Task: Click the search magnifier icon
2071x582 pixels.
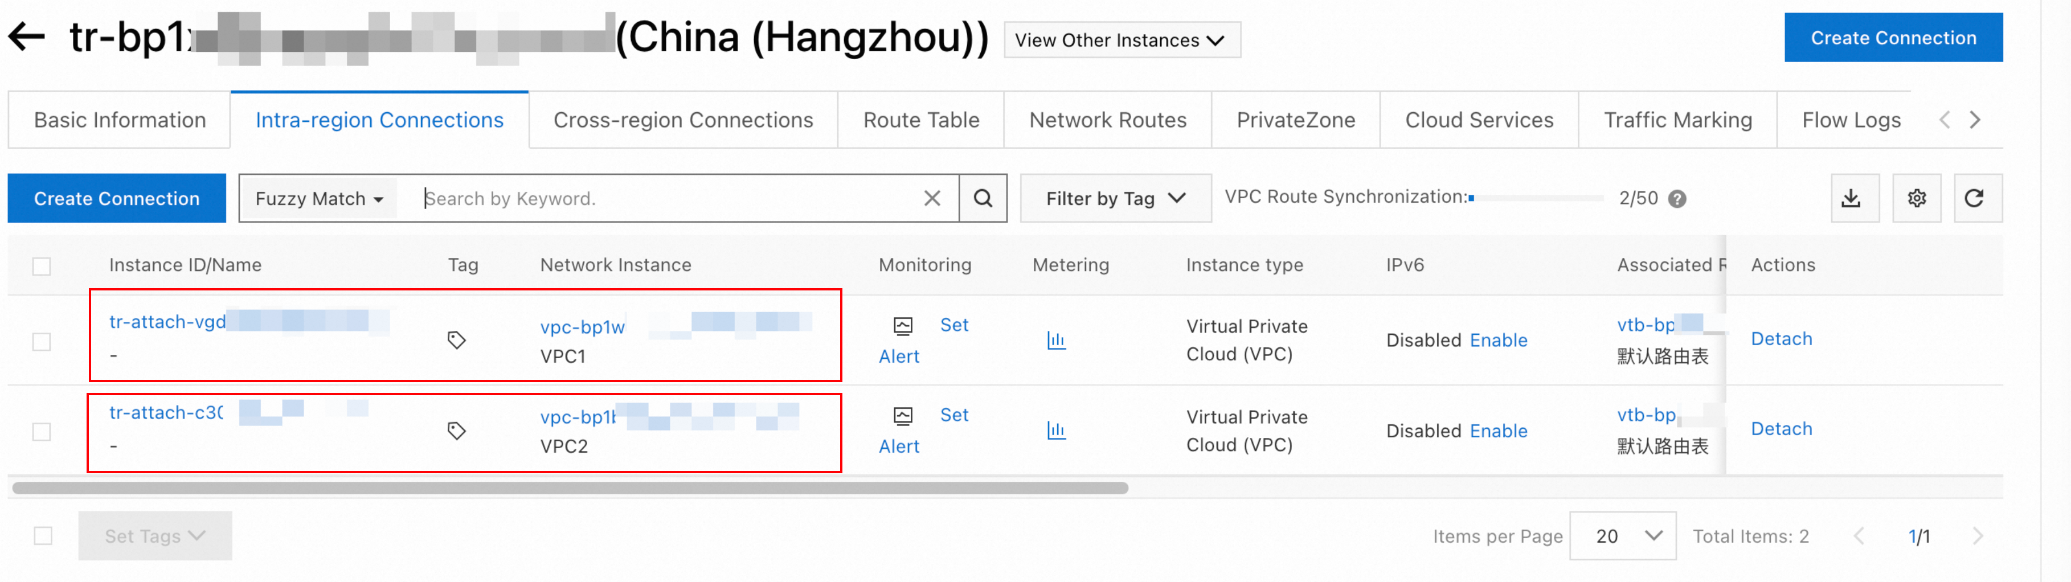Action: pos(983,199)
